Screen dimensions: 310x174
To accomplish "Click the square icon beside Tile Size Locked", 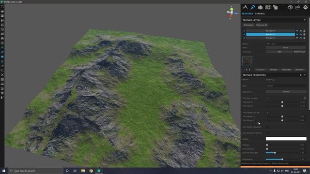I will tap(305, 98).
